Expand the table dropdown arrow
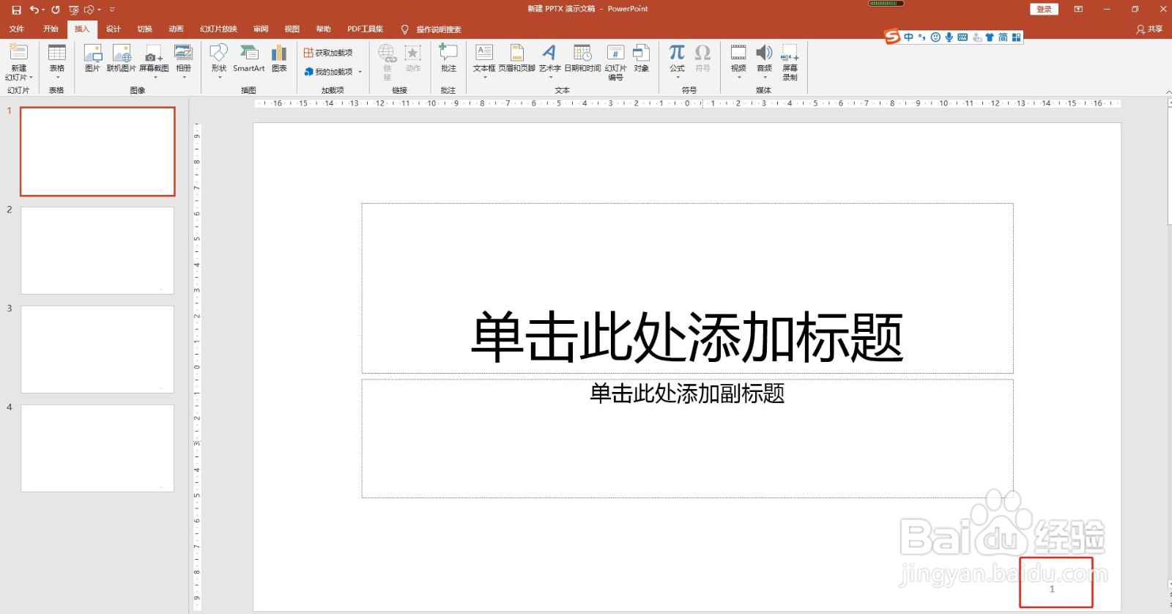 (x=57, y=77)
